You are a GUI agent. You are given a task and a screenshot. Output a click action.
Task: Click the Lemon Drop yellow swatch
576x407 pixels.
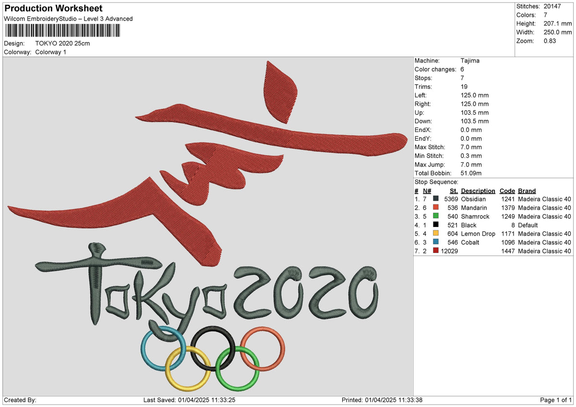tap(436, 234)
